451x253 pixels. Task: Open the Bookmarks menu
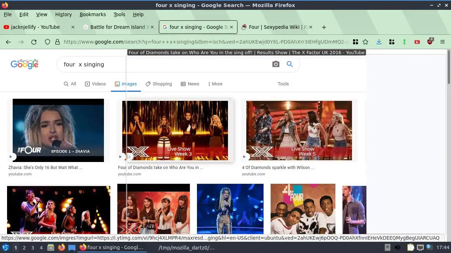point(93,14)
